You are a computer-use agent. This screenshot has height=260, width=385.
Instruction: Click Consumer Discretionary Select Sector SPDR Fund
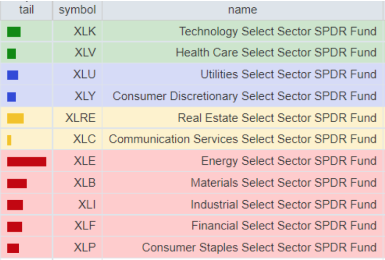[x=245, y=96]
